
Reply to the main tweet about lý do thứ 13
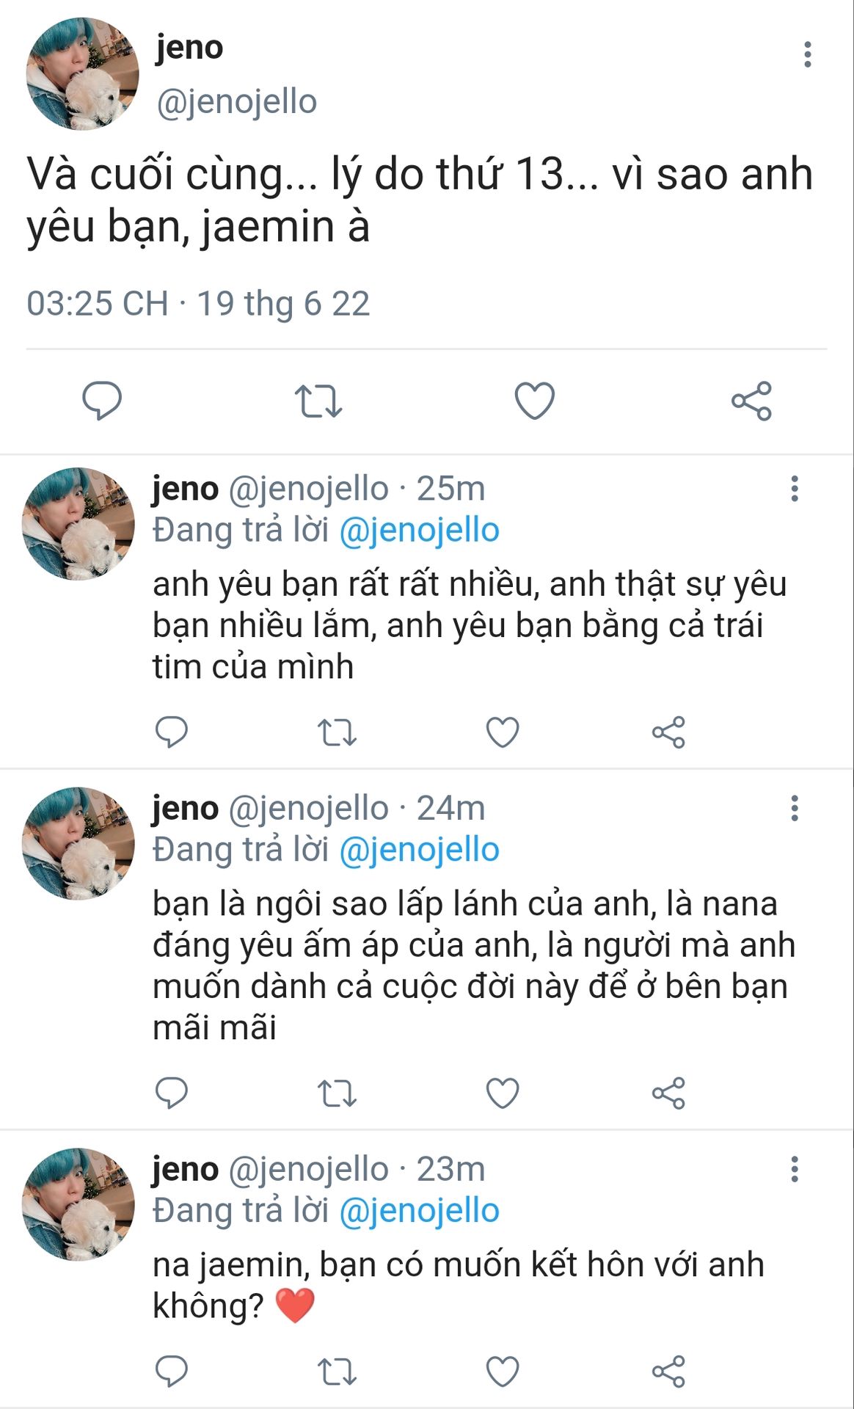[x=101, y=401]
